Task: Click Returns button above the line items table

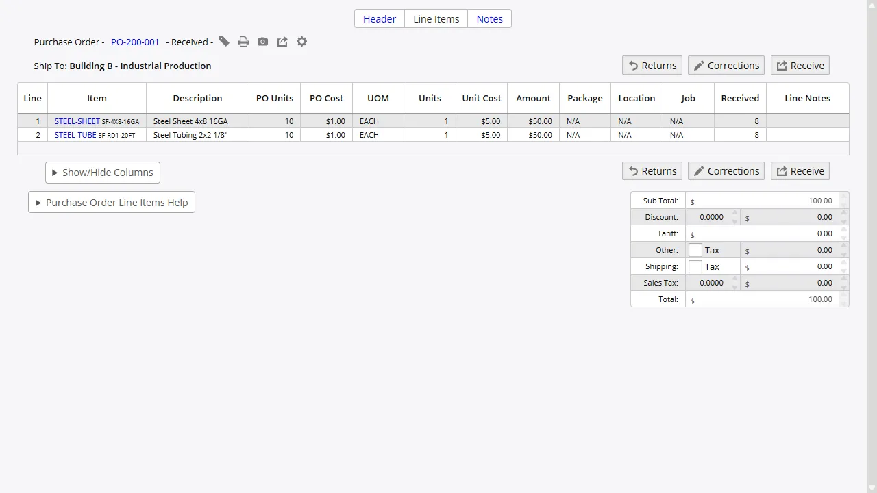Action: click(x=652, y=66)
